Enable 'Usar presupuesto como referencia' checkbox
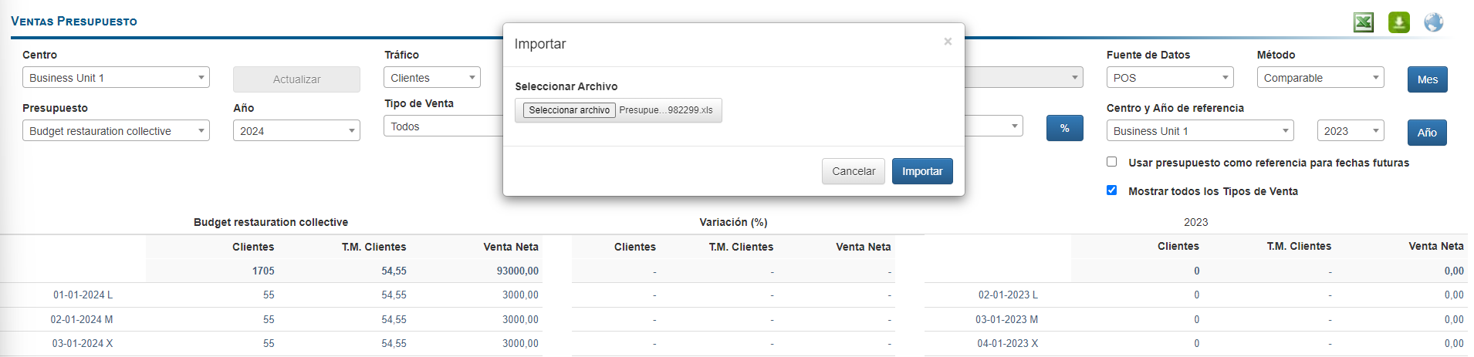This screenshot has height=357, width=1474. click(1111, 162)
